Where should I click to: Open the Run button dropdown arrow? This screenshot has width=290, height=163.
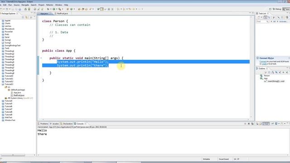[x=57, y=9]
